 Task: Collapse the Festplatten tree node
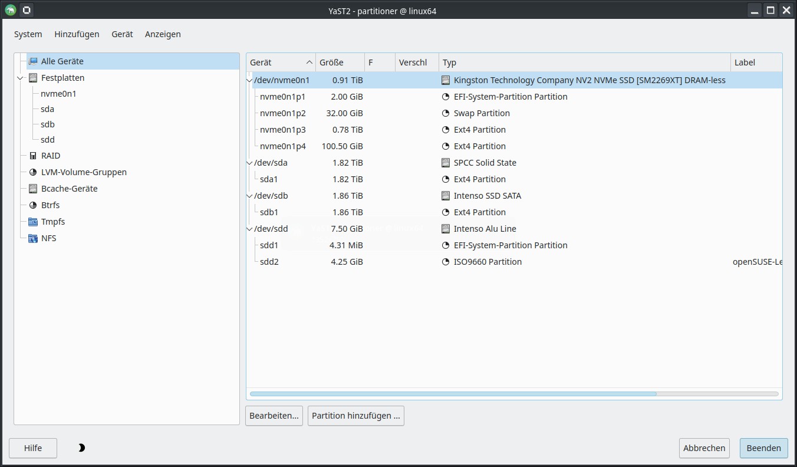(x=21, y=78)
